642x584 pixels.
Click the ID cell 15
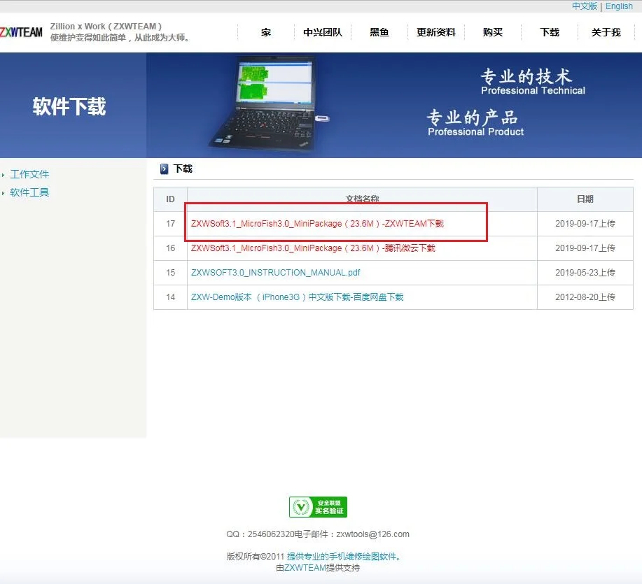pyautogui.click(x=170, y=273)
